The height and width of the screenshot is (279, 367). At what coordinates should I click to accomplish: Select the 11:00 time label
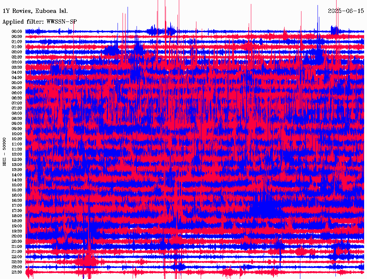coord(17,144)
